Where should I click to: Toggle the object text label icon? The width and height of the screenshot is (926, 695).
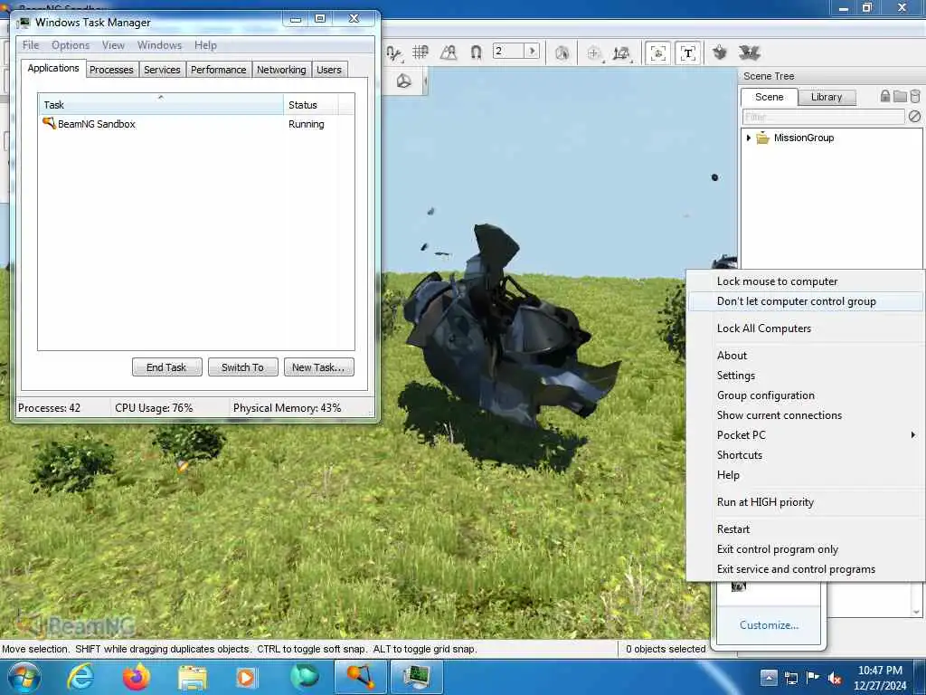coord(687,53)
